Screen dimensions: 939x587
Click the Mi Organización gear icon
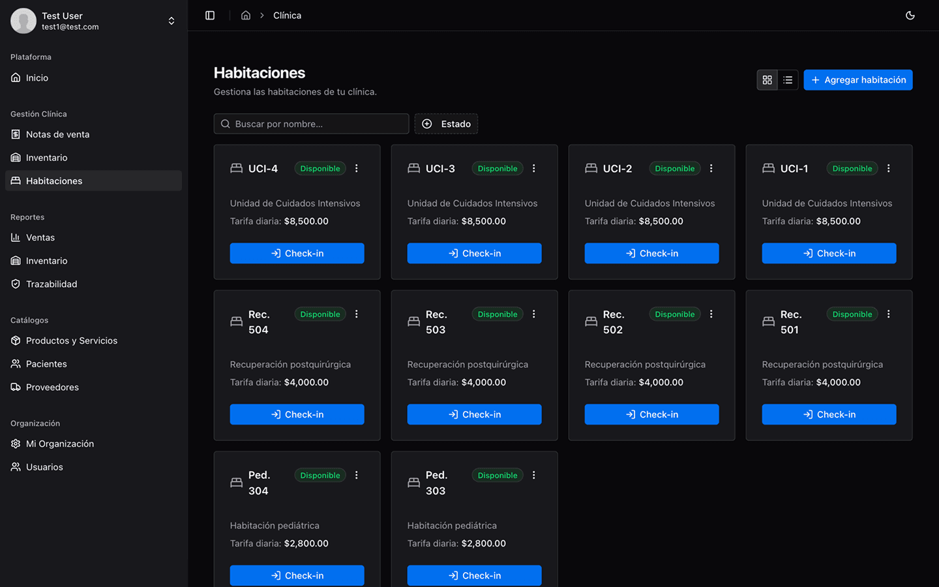[16, 444]
